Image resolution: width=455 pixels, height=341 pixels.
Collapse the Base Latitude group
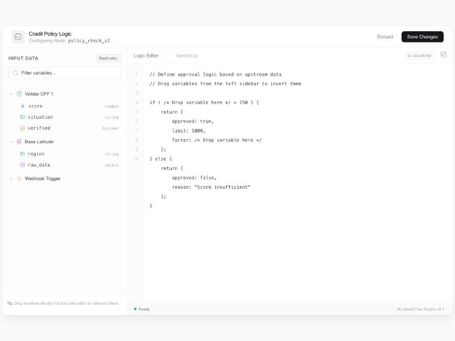11,142
